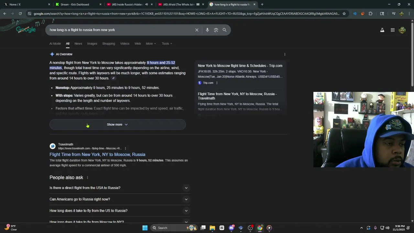Open People also ask options dots

click(x=87, y=178)
